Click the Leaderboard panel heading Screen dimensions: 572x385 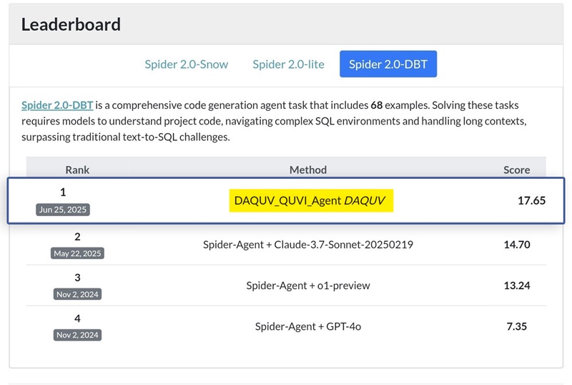point(71,24)
